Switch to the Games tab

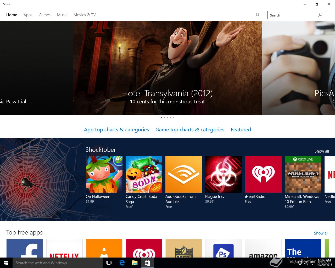coord(44,15)
